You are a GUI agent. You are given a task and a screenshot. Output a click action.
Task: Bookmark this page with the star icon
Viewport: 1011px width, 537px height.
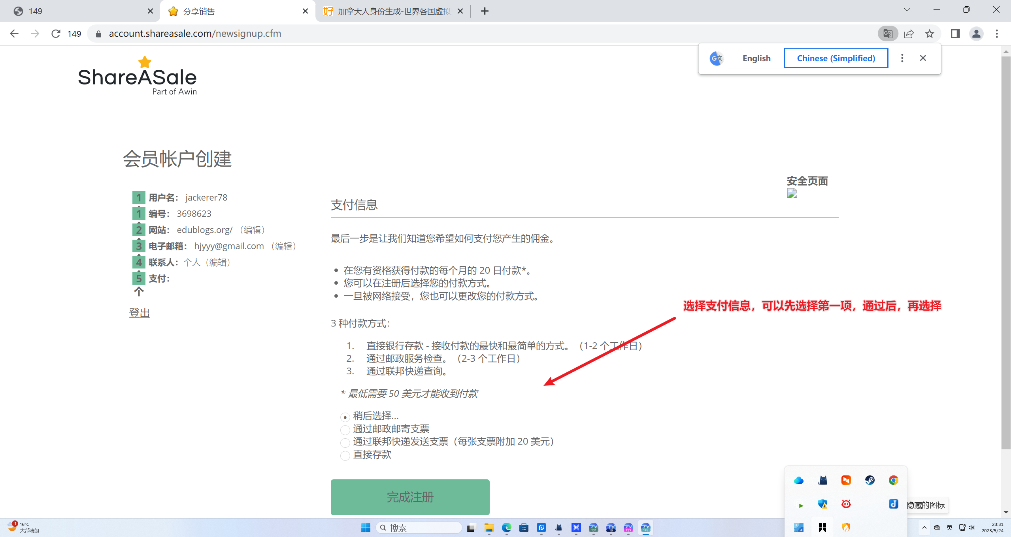pos(930,34)
